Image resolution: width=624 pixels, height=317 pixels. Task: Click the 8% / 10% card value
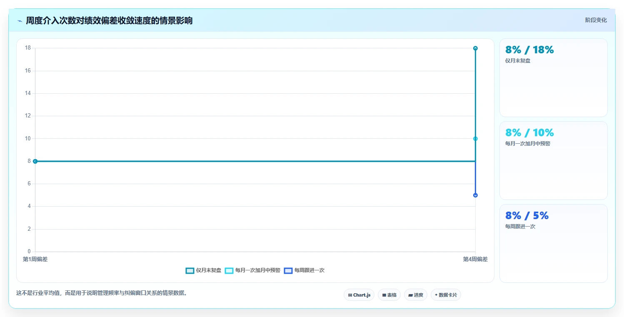pos(529,133)
